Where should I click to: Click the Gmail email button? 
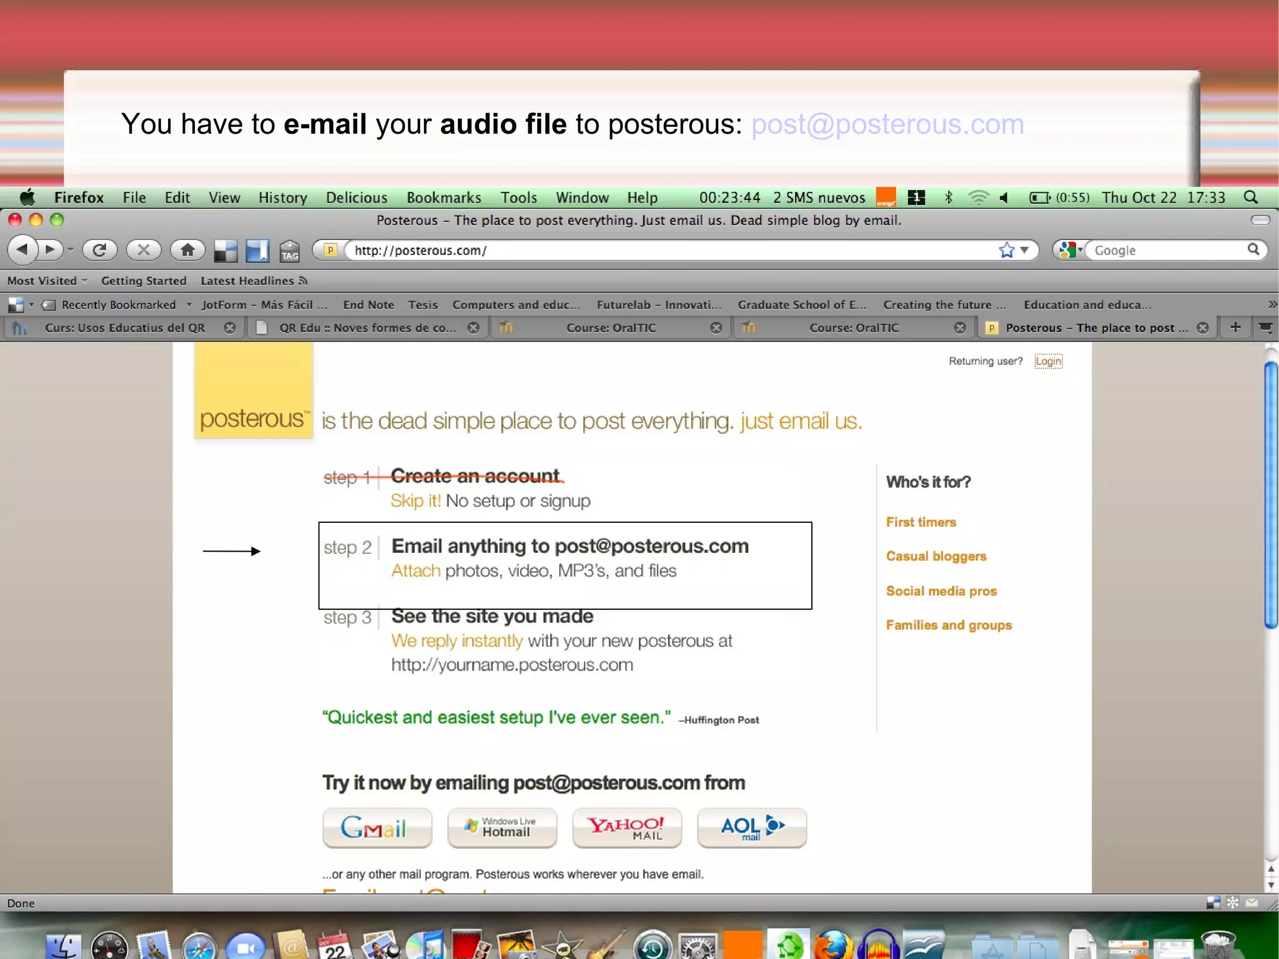click(x=377, y=828)
